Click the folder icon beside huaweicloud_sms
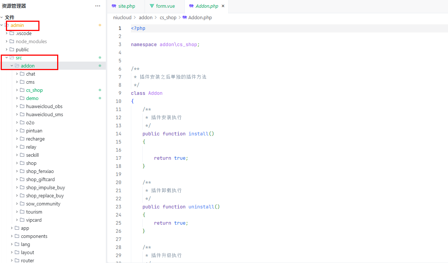Image resolution: width=448 pixels, height=263 pixels. pyautogui.click(x=22, y=114)
